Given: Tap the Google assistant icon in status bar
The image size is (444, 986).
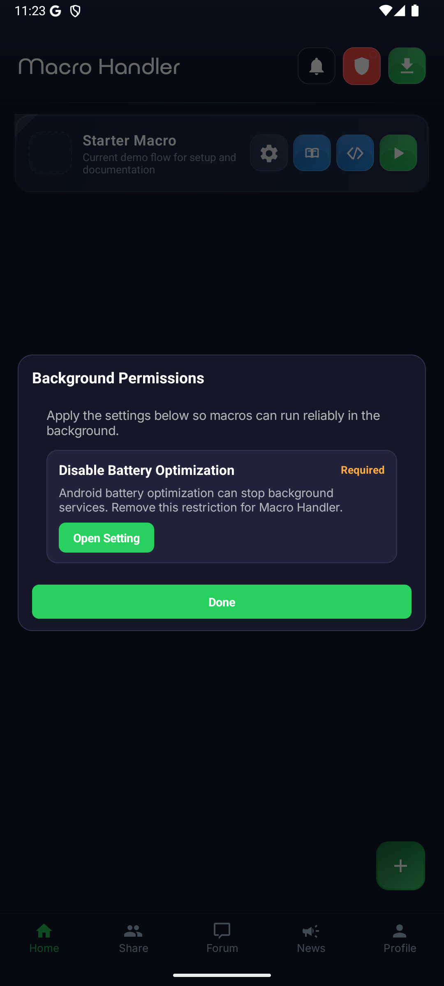Looking at the screenshot, I should coord(54,10).
